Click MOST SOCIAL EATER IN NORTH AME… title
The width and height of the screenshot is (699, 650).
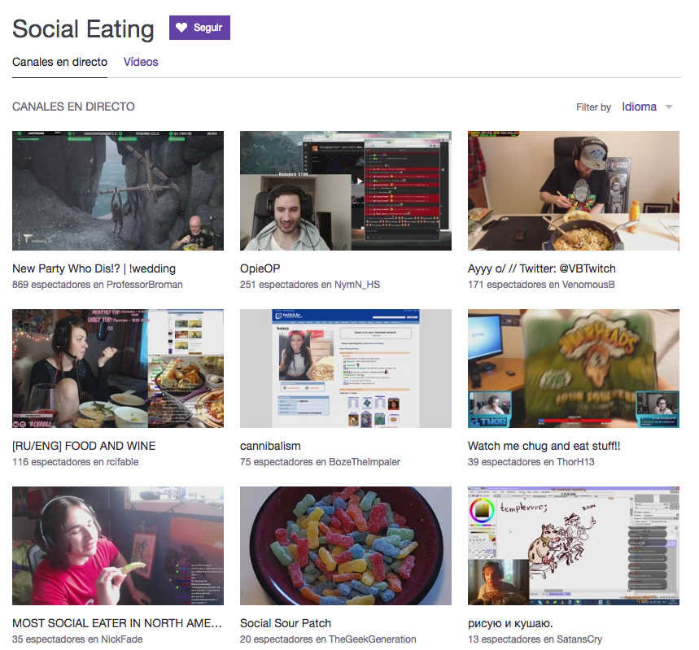[x=117, y=623]
